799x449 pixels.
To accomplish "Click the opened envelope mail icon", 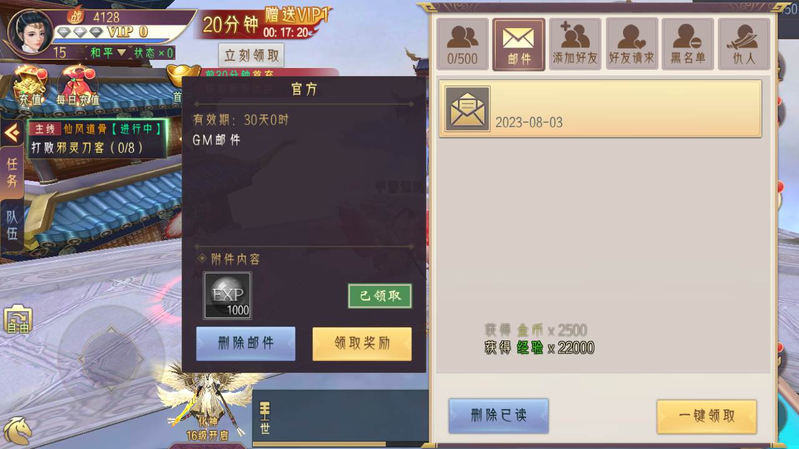I will click(468, 109).
